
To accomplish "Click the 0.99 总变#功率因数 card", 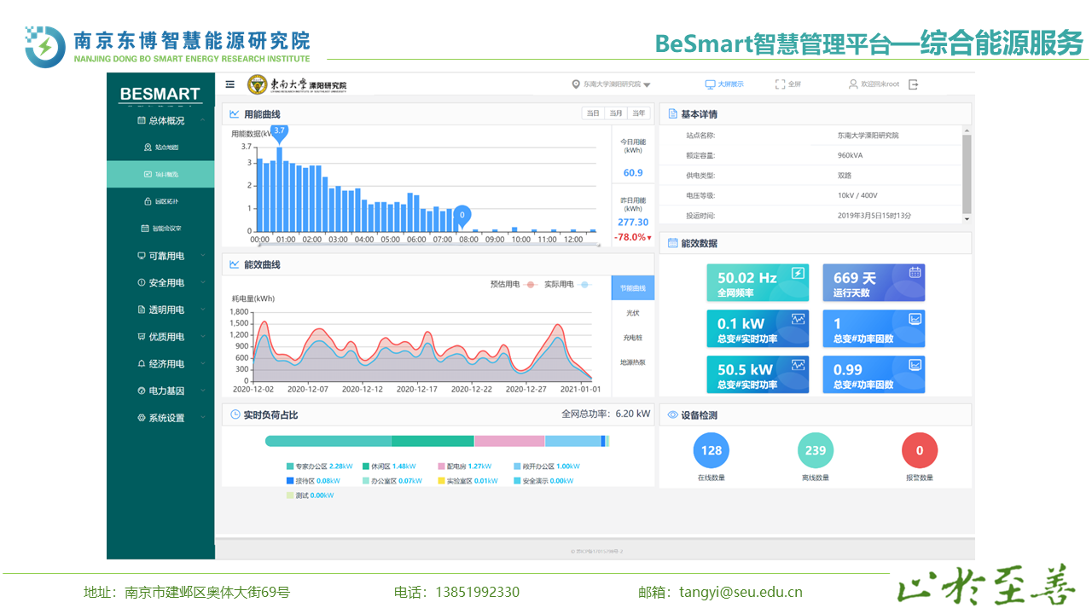I will (874, 375).
